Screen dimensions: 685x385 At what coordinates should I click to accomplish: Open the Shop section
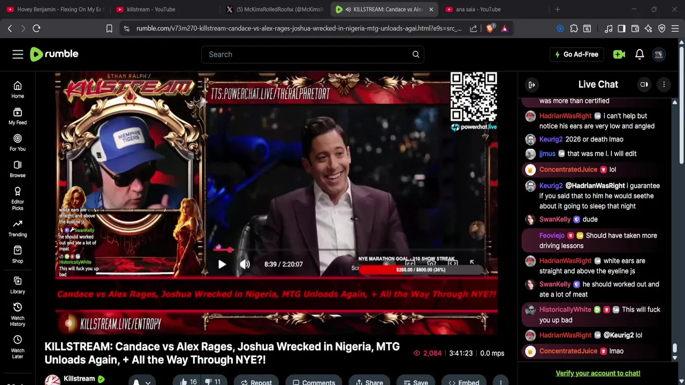click(18, 255)
